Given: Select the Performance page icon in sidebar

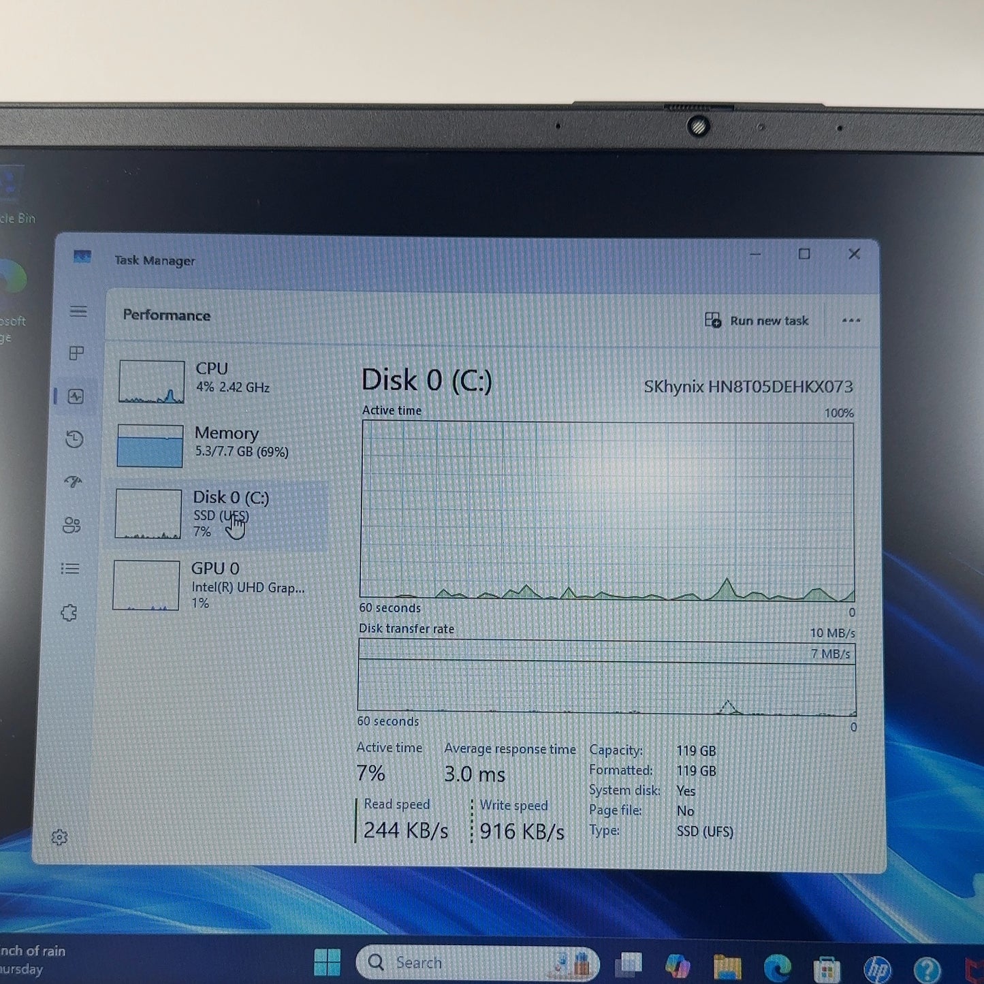Looking at the screenshot, I should 76,396.
